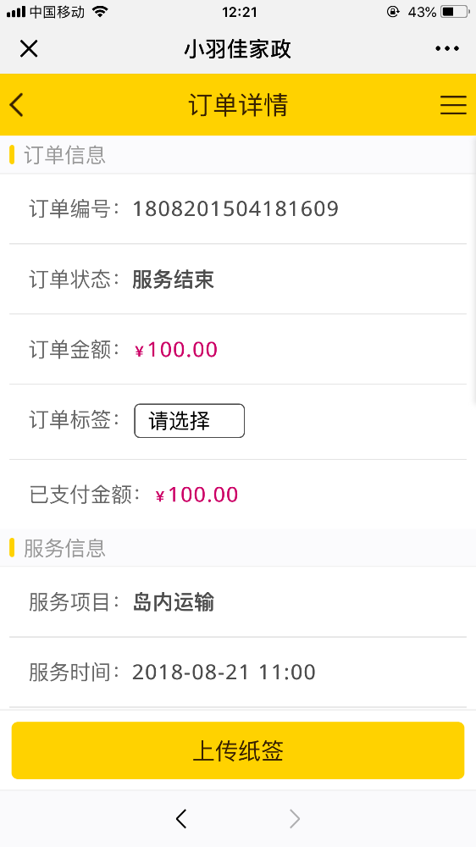Open the hamburger menu in the yellow header
This screenshot has height=847, width=476.
pyautogui.click(x=453, y=105)
